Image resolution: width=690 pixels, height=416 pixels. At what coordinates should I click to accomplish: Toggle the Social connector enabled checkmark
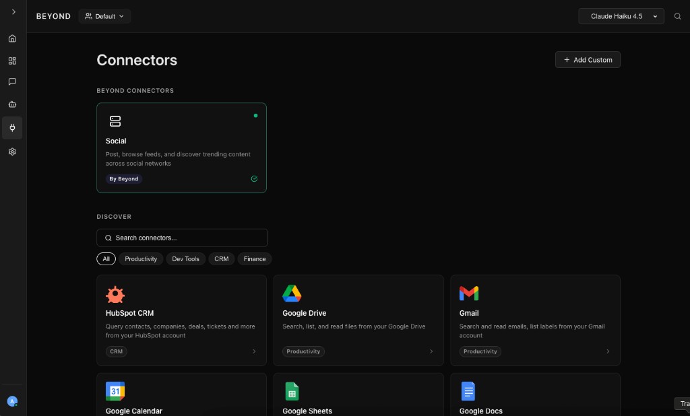coord(254,178)
